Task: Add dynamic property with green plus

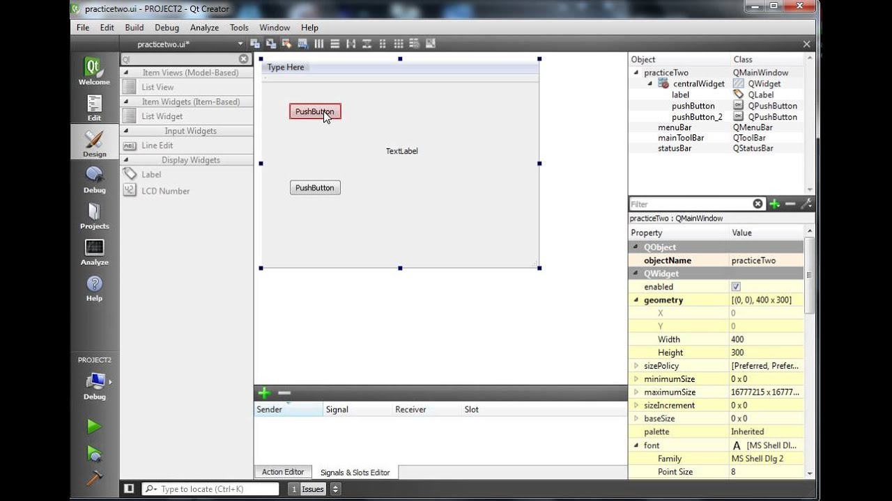Action: point(774,204)
